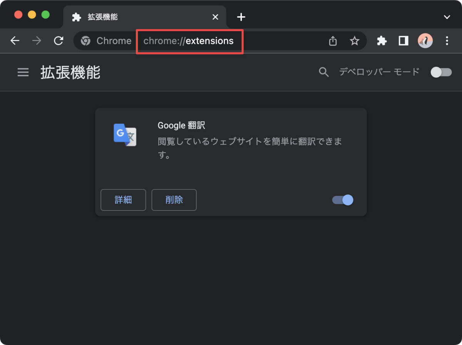Open the profile avatar menu
The width and height of the screenshot is (462, 345).
pos(425,41)
